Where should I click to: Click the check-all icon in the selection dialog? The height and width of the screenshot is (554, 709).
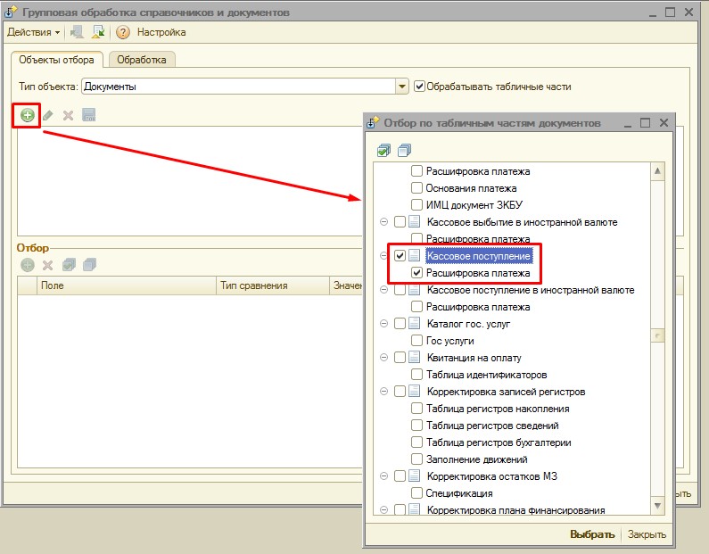383,150
